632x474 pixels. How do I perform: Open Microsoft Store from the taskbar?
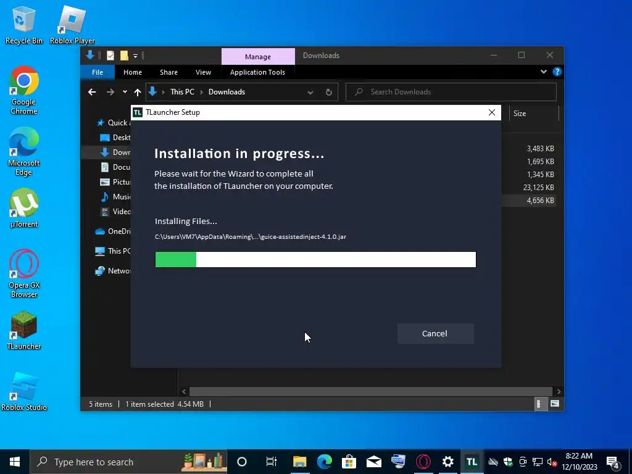click(349, 462)
